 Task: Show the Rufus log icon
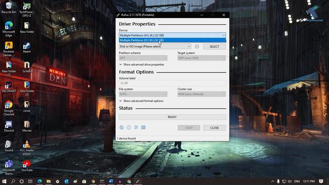[143, 127]
